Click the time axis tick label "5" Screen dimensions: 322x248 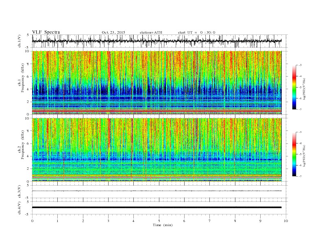[x=159, y=221]
